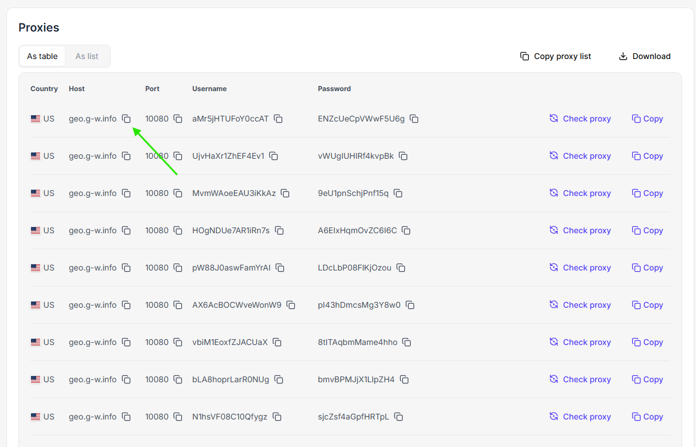This screenshot has width=696, height=447.
Task: Copy password ENZcUeCpVWwF5U6g icon
Action: pyautogui.click(x=414, y=119)
